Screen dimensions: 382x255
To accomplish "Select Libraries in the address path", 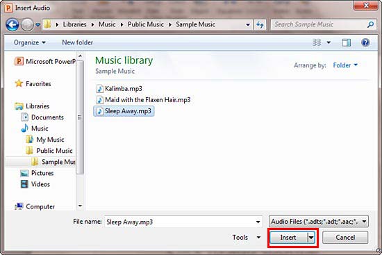I will [x=74, y=24].
